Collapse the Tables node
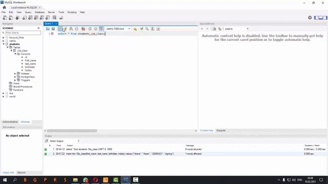Viewport: 328px width, 184px height. [8, 48]
